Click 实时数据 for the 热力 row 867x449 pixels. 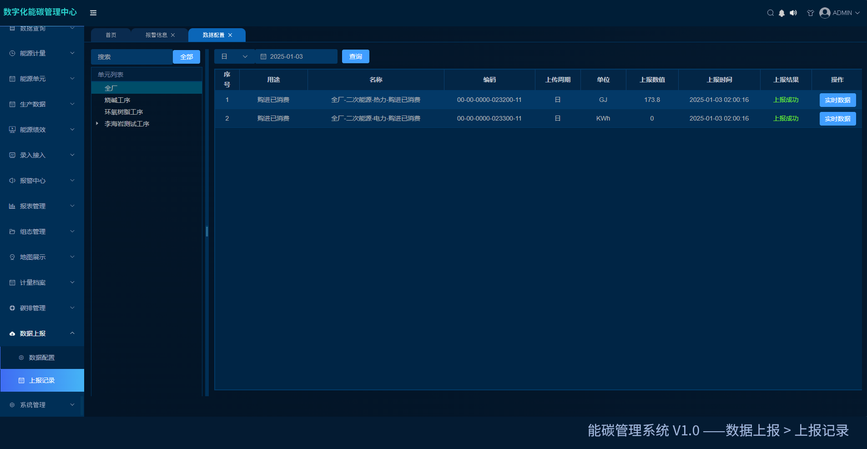pos(837,100)
